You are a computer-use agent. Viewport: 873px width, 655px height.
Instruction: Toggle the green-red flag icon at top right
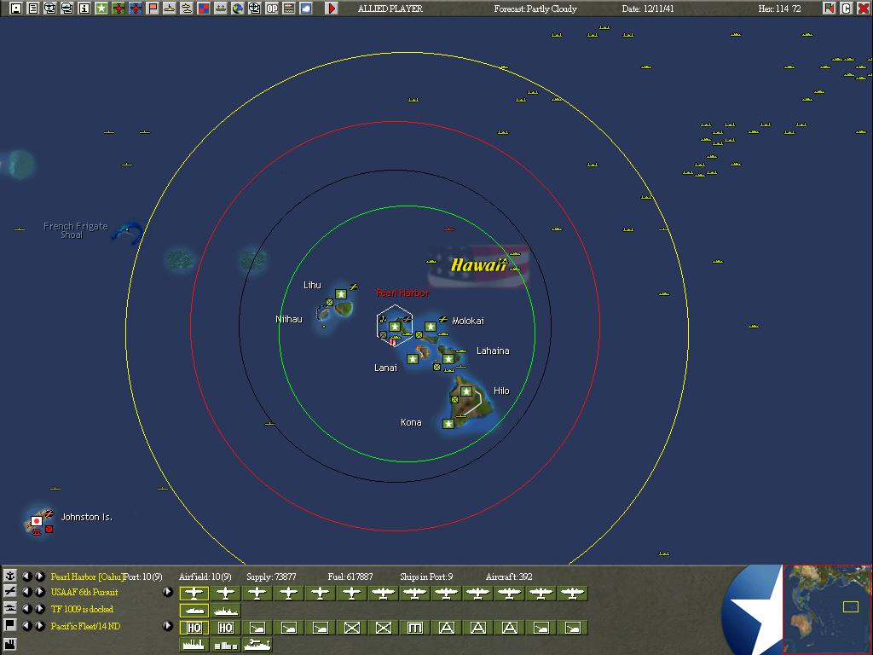pyautogui.click(x=829, y=9)
